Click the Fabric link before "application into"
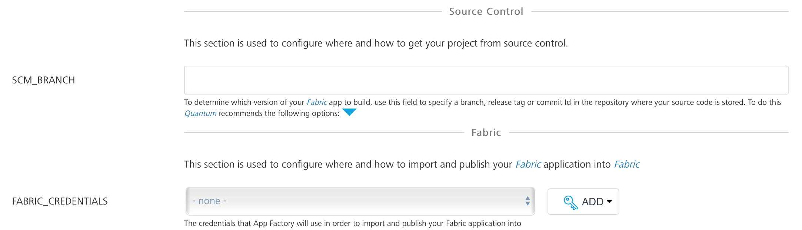The width and height of the screenshot is (802, 230). (x=528, y=164)
